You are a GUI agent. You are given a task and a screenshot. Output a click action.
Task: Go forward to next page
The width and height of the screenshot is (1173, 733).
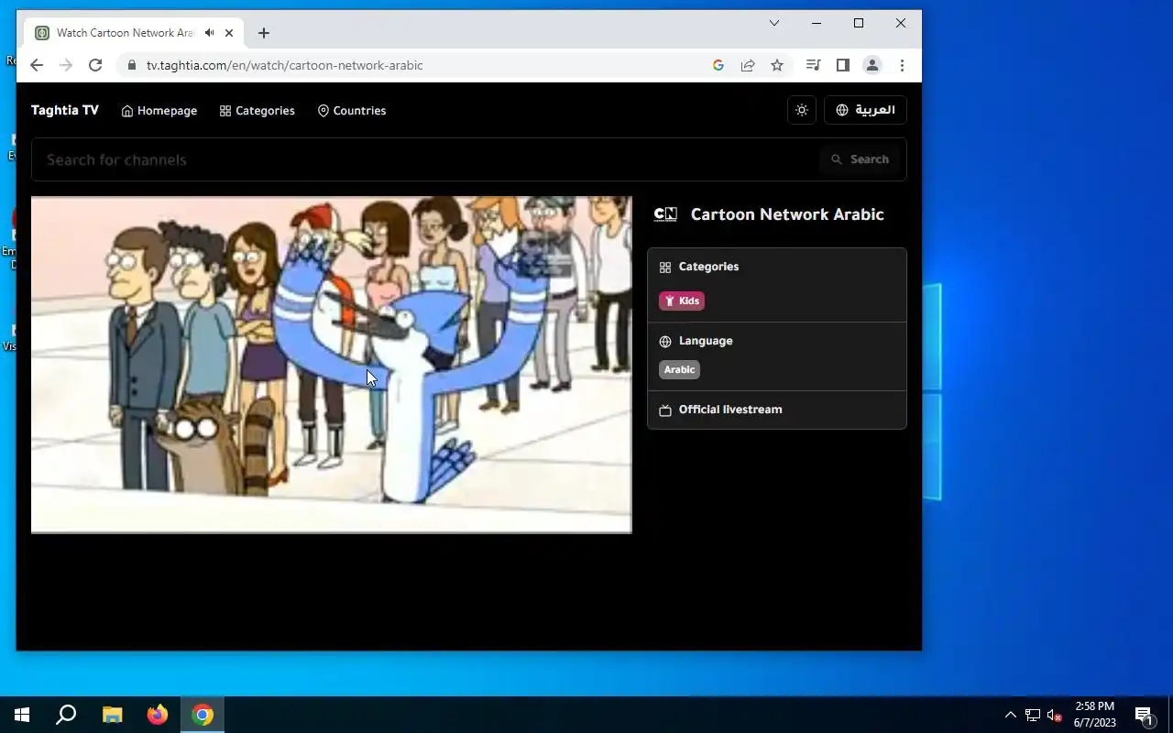click(66, 65)
